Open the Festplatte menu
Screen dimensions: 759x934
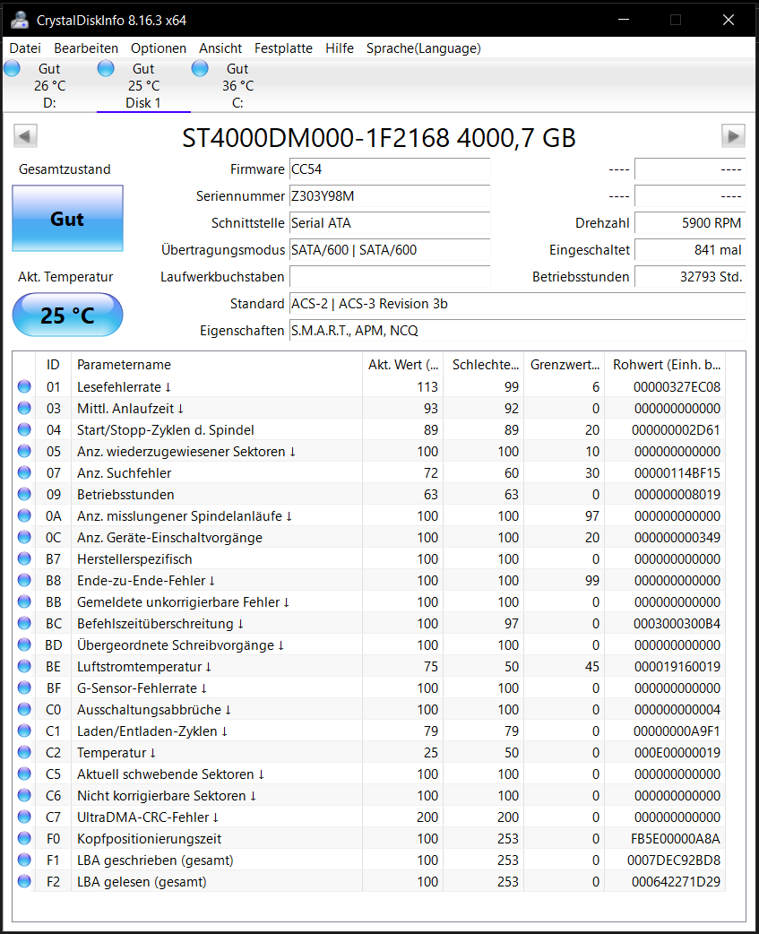[283, 48]
